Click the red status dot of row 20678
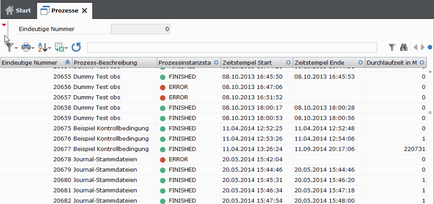 point(163,160)
